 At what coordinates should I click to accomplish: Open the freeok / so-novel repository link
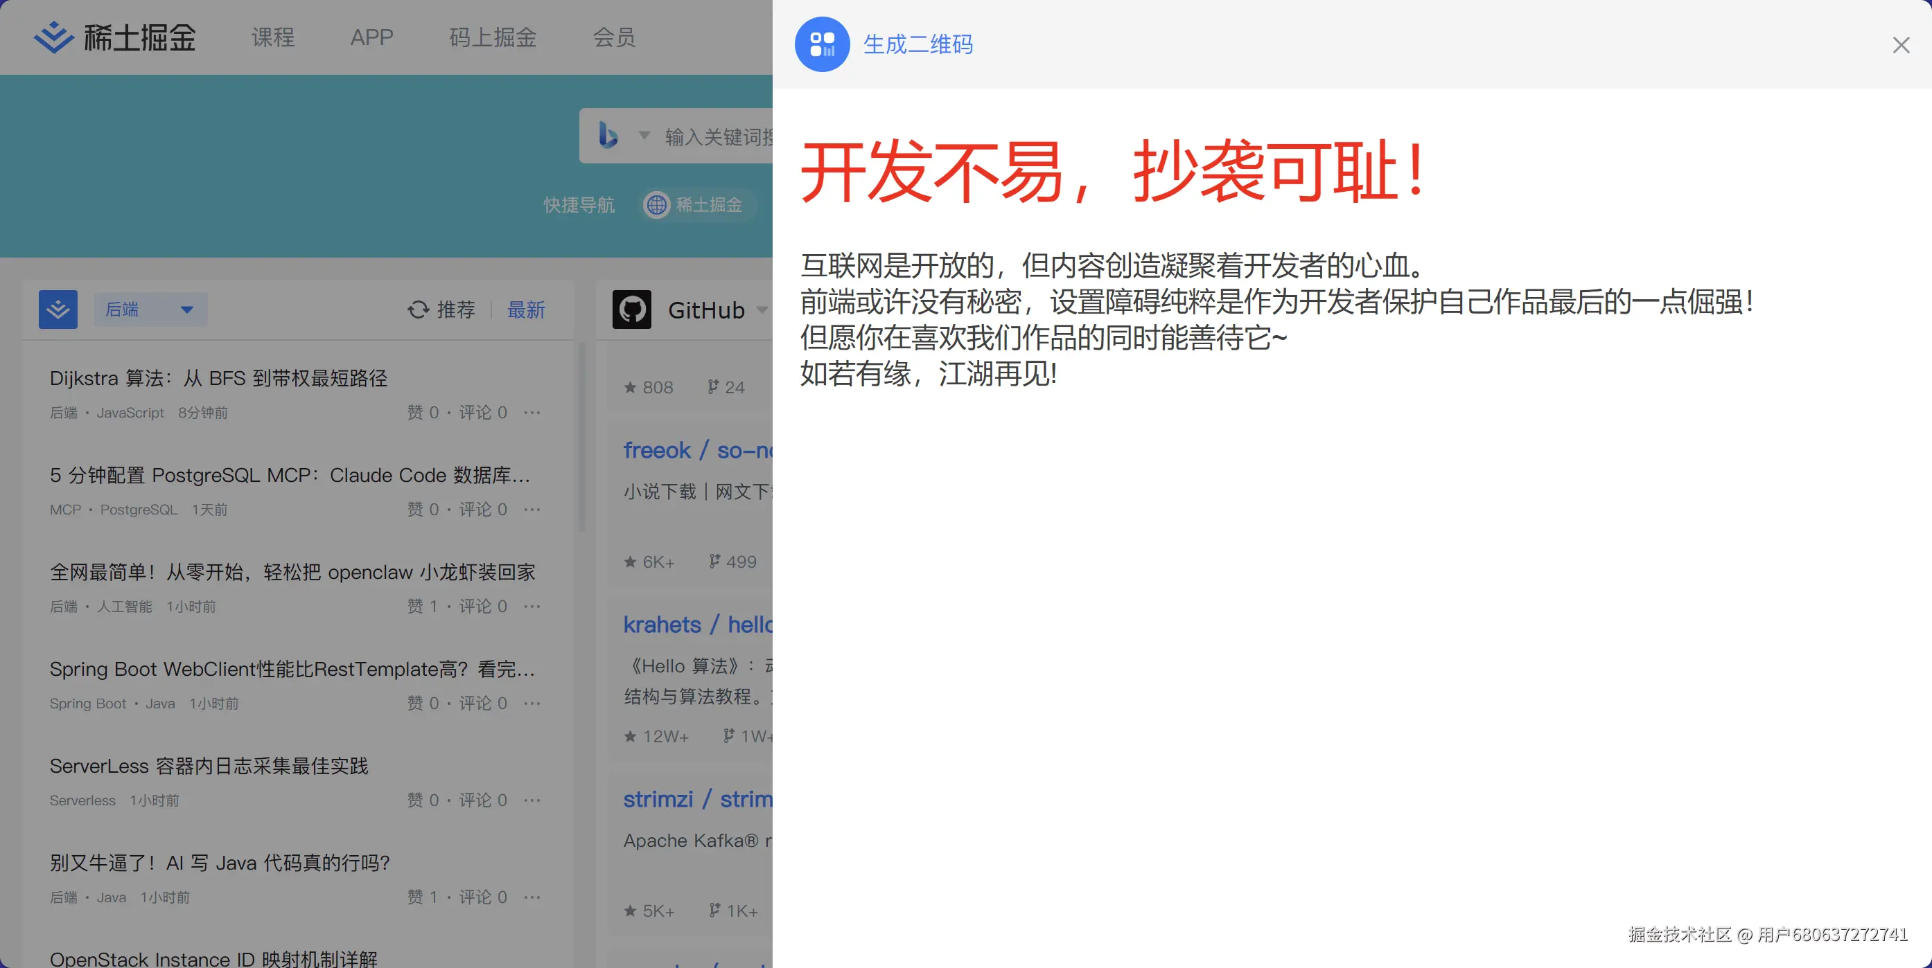coord(696,450)
